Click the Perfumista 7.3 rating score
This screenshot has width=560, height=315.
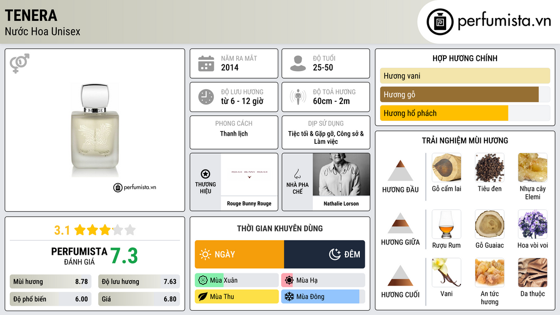[x=124, y=256]
